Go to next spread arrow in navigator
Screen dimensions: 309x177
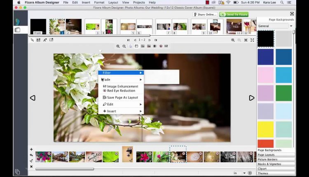point(150,40)
